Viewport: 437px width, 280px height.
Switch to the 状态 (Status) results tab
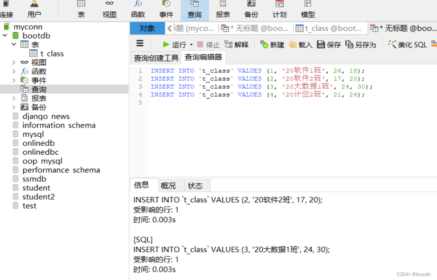196,185
